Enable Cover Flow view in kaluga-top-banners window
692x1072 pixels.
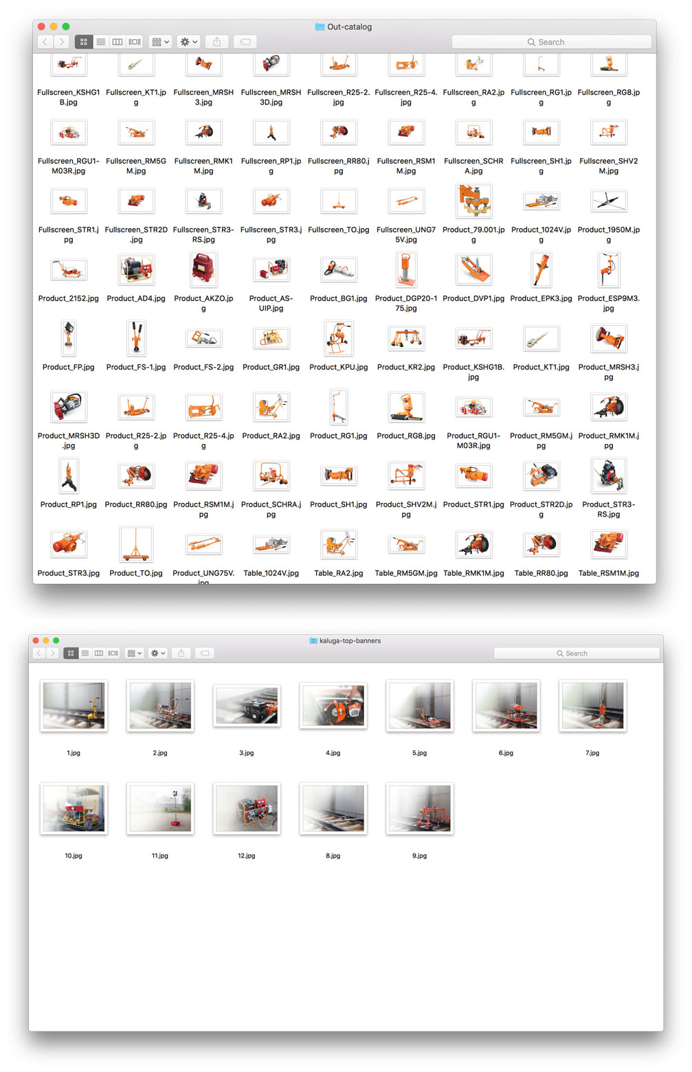113,653
